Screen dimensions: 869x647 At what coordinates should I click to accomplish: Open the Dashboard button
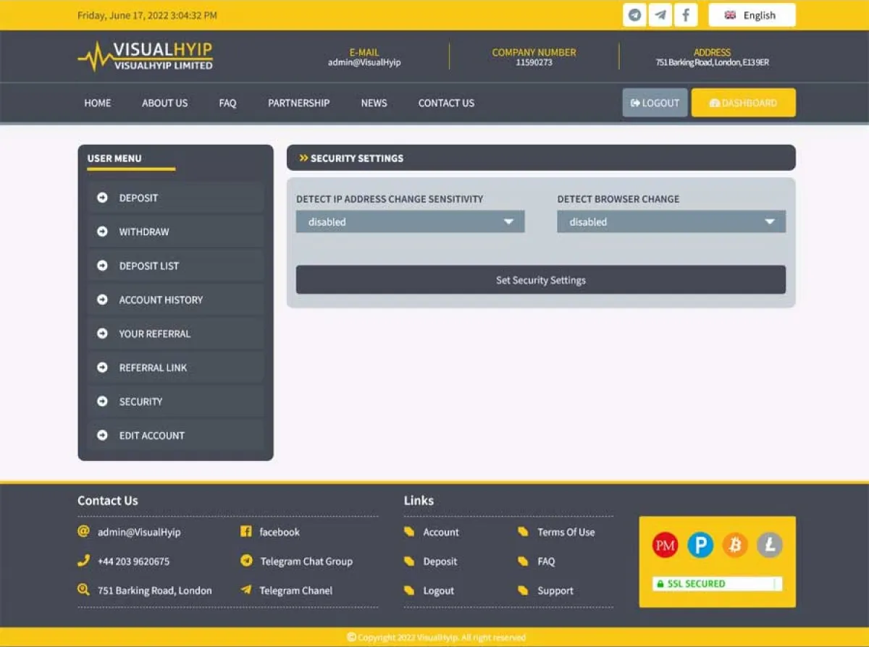[743, 103]
